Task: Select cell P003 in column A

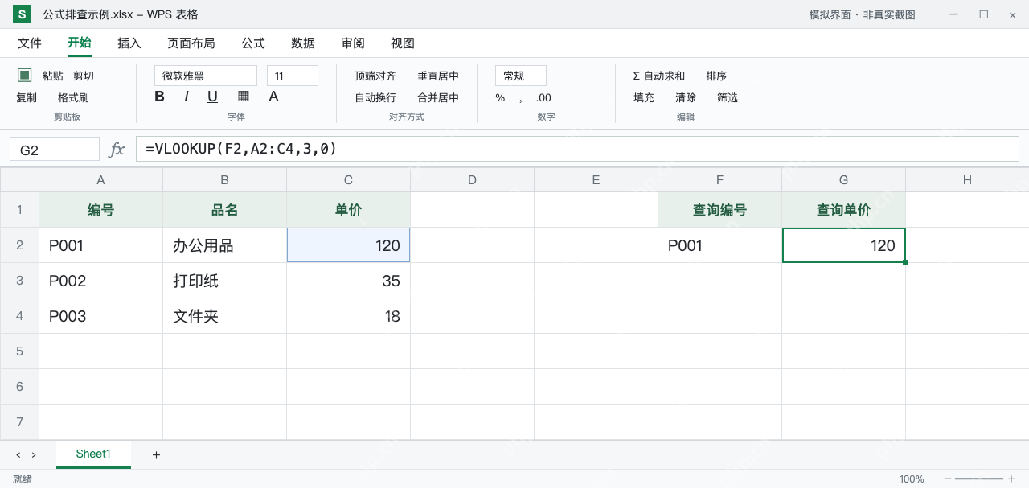Action: [101, 316]
